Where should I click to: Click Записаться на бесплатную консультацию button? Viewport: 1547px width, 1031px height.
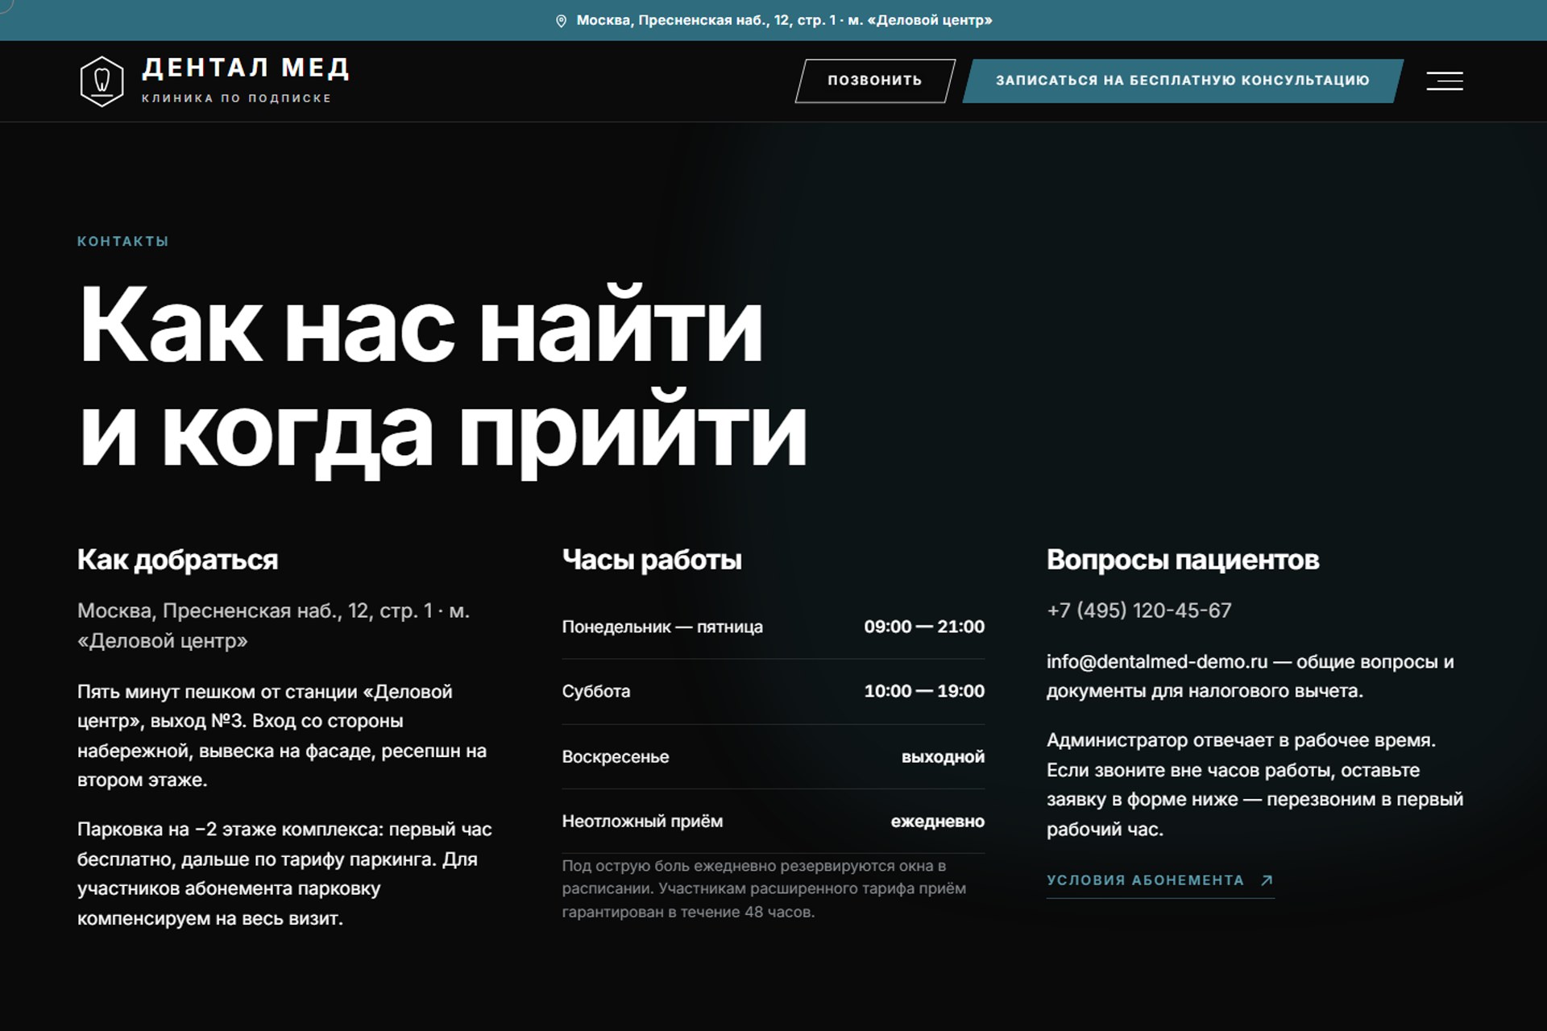tap(1183, 81)
